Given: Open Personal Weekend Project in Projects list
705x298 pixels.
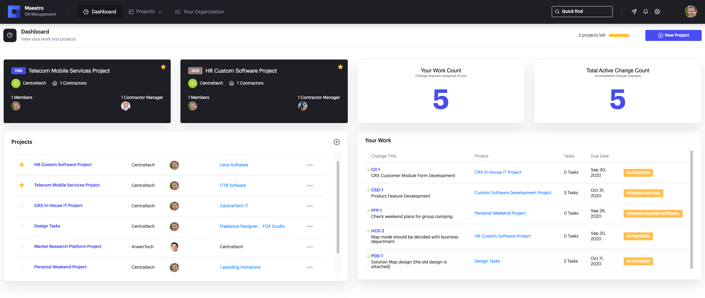Looking at the screenshot, I should [60, 267].
